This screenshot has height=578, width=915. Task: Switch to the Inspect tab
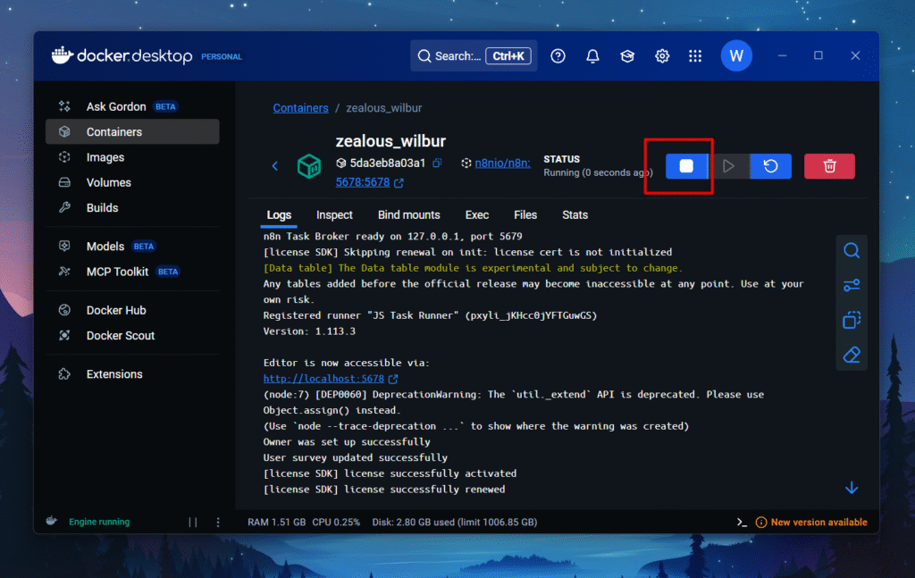tap(334, 214)
